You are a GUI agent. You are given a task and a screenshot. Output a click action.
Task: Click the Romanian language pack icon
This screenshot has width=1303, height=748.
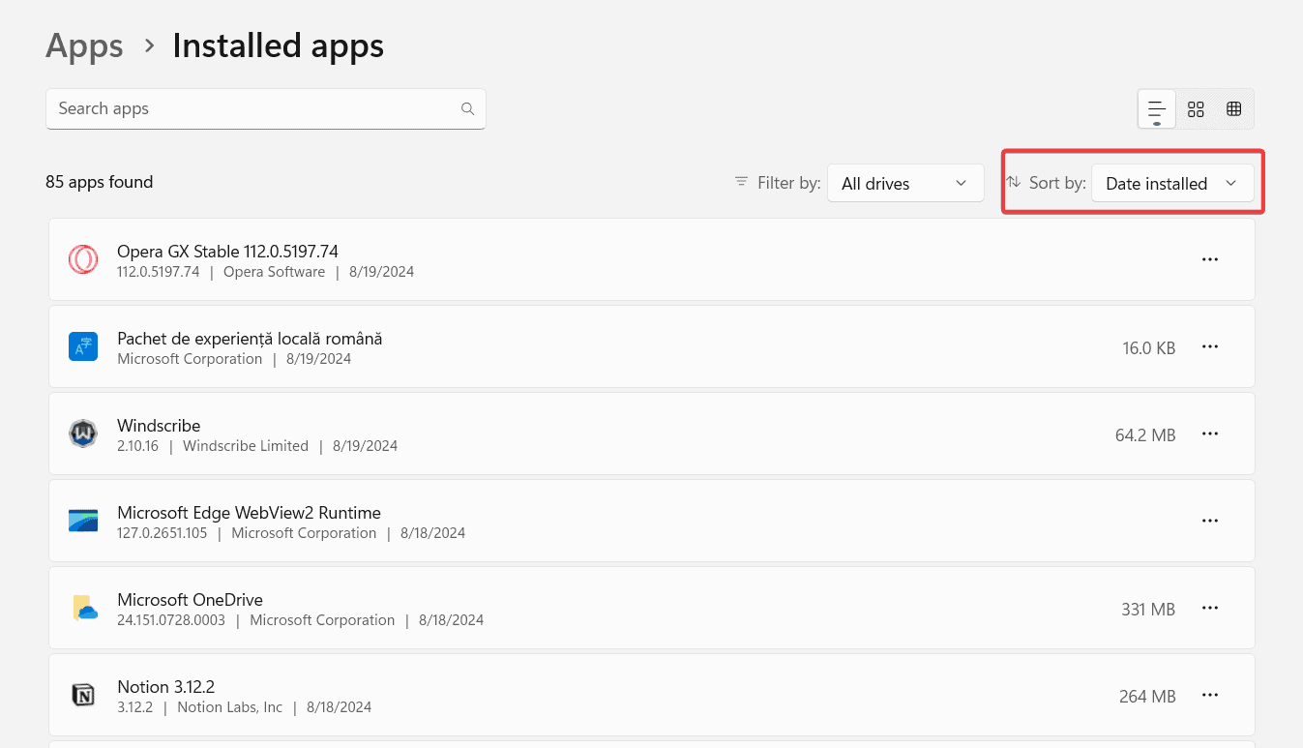83,346
